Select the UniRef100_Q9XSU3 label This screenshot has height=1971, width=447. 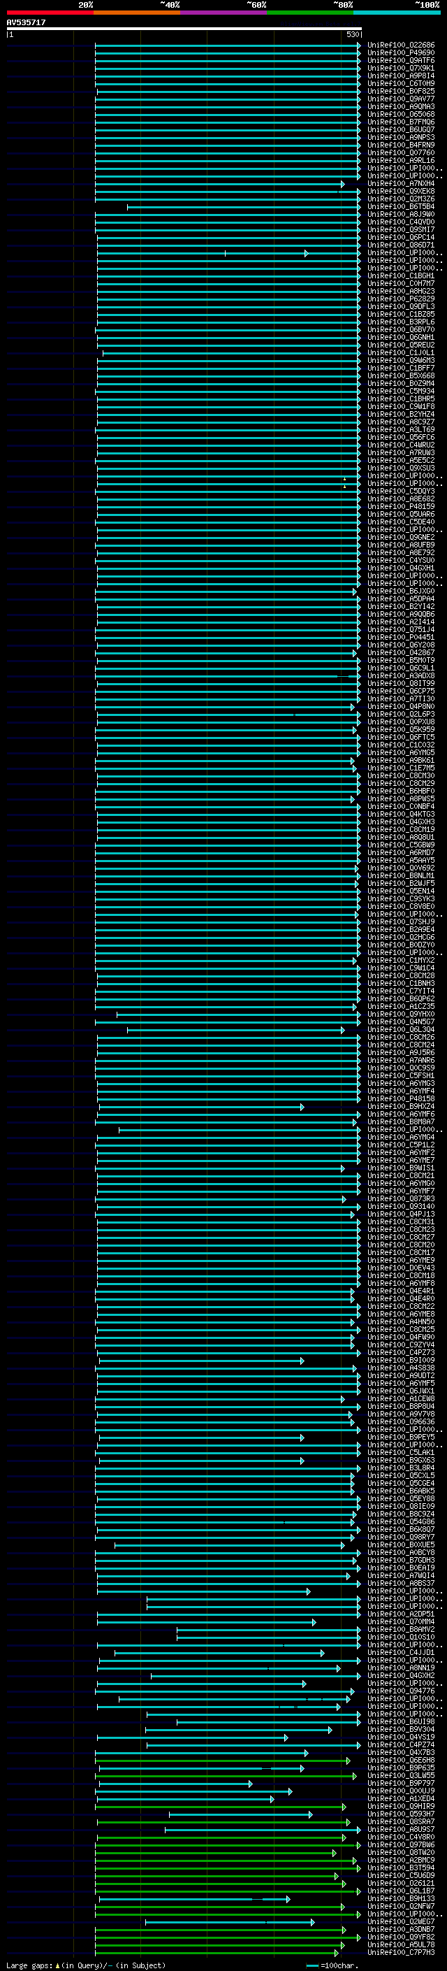[x=401, y=468]
